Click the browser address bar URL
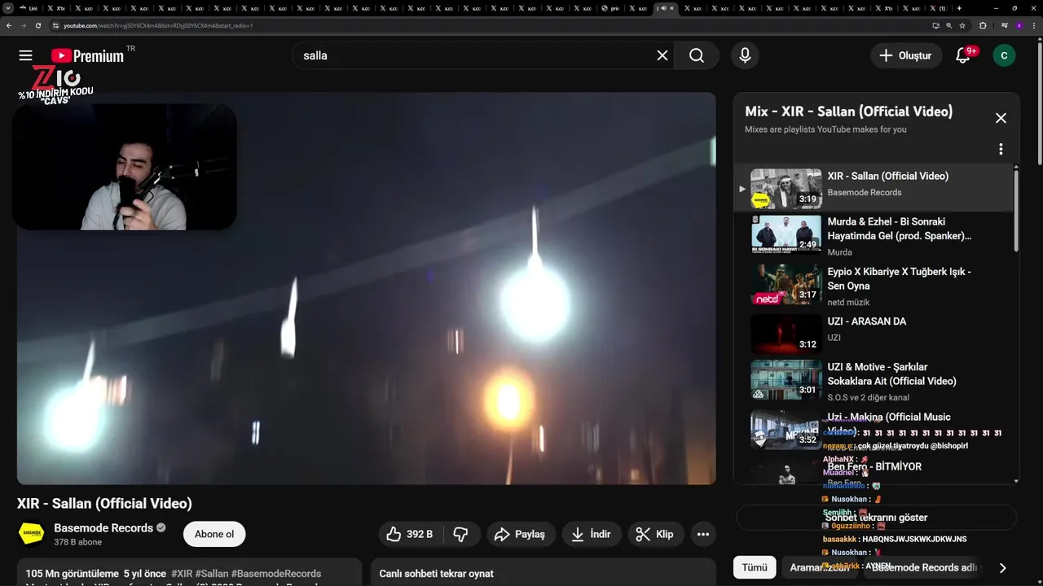1043x586 pixels. point(159,25)
